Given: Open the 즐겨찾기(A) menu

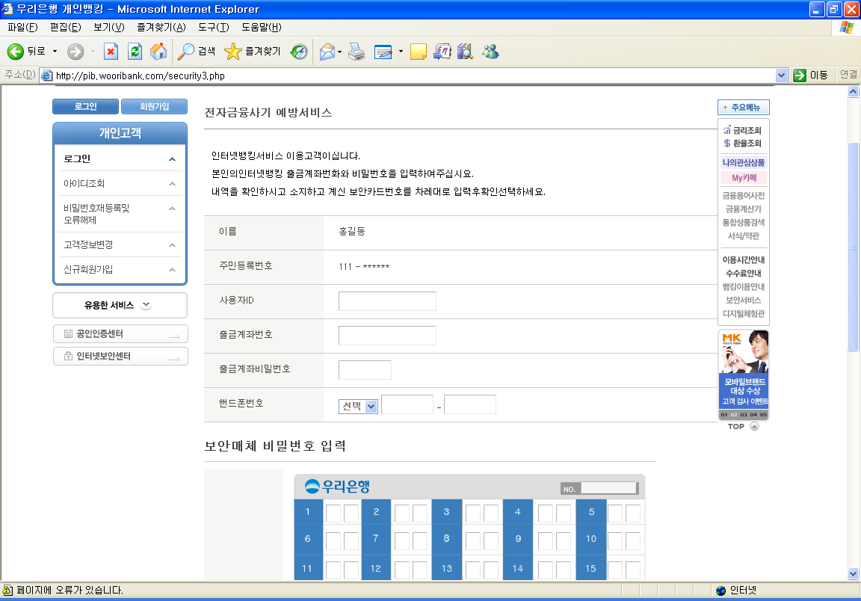Looking at the screenshot, I should pos(161,27).
